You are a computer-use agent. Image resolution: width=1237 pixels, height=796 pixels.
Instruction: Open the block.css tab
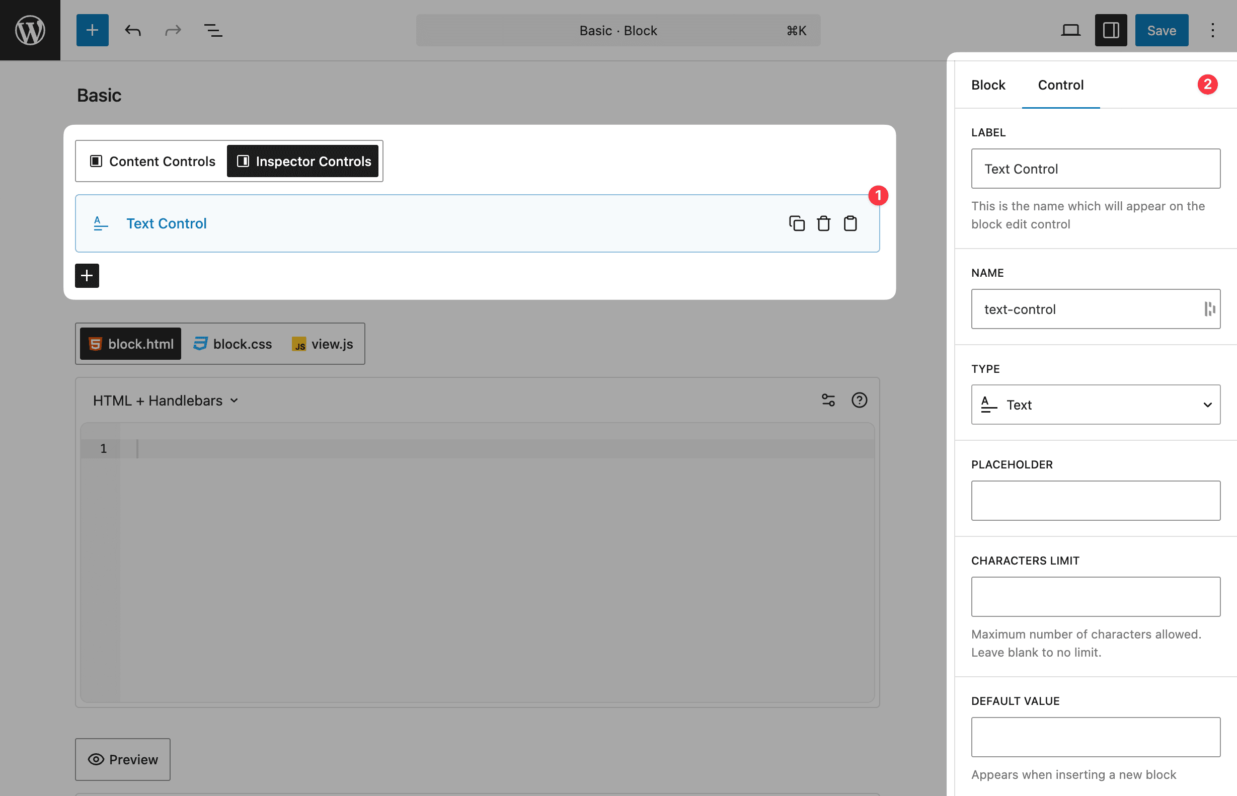pyautogui.click(x=233, y=343)
